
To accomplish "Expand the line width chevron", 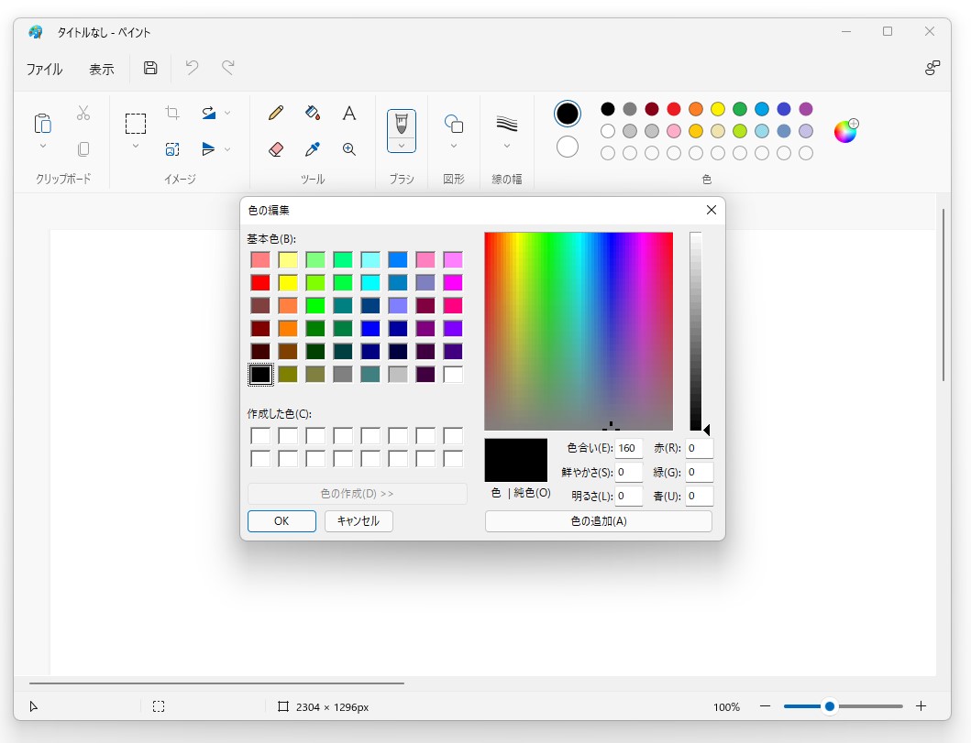I will (506, 146).
